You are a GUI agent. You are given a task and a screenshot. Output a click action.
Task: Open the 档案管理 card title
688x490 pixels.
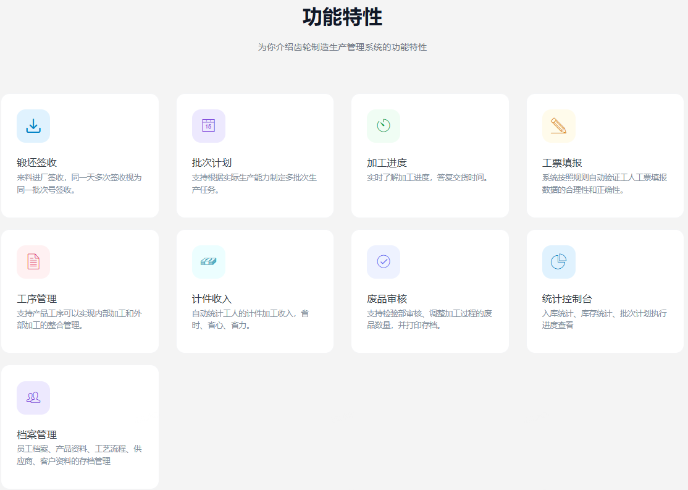[x=37, y=434]
